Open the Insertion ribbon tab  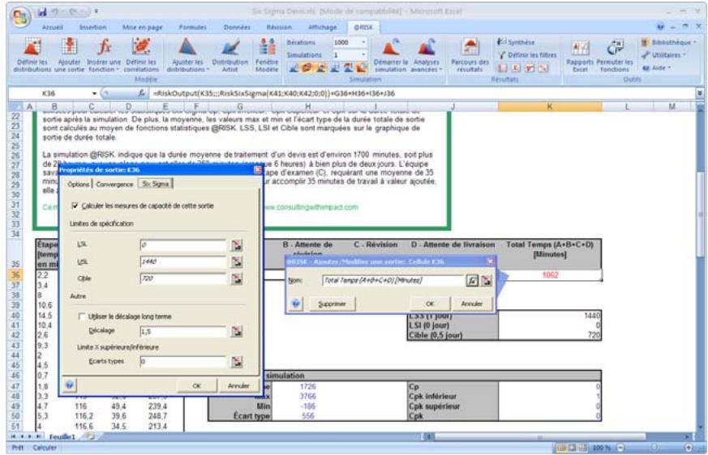click(93, 28)
